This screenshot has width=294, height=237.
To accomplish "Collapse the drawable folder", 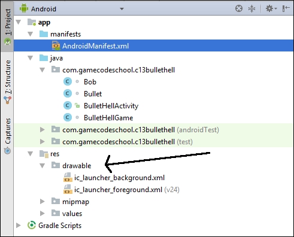I will 43,166.
